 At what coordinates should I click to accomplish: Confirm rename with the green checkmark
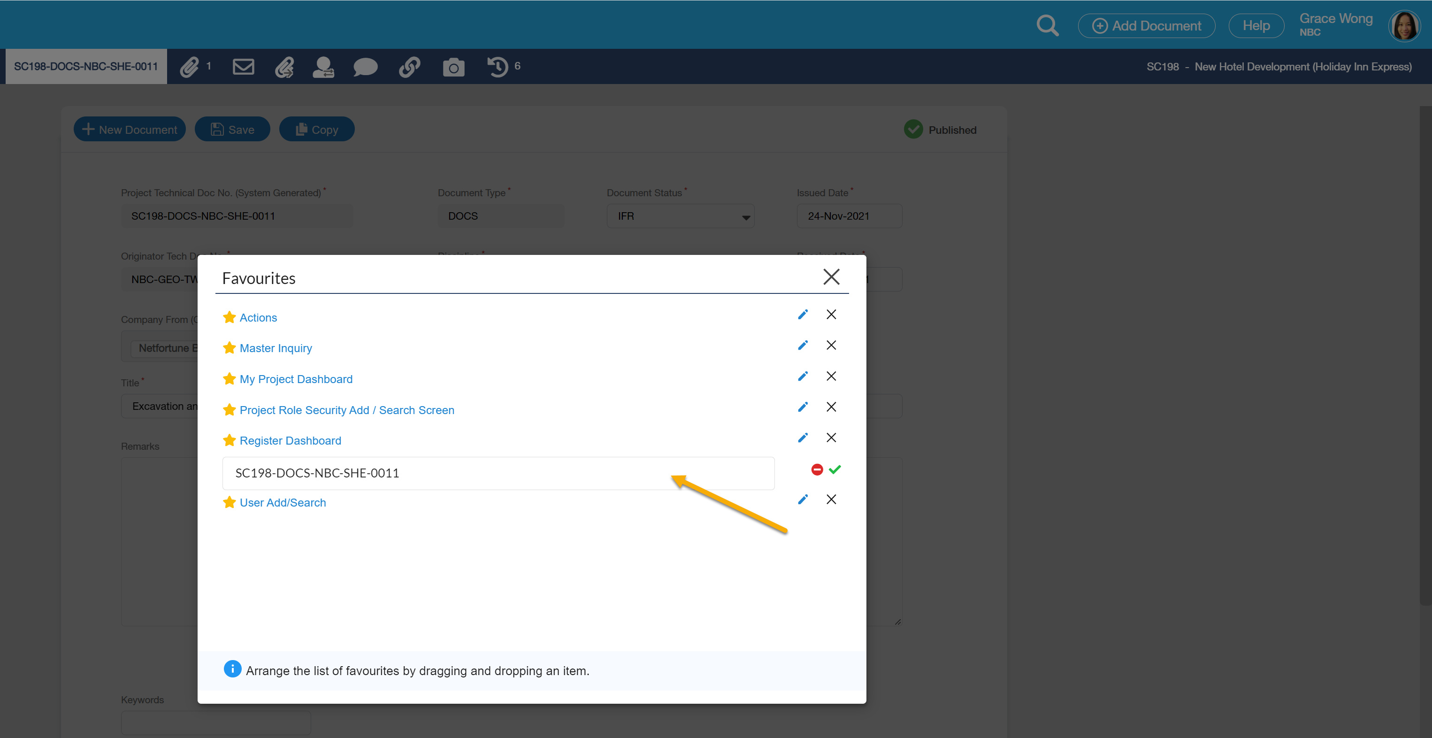pyautogui.click(x=835, y=470)
